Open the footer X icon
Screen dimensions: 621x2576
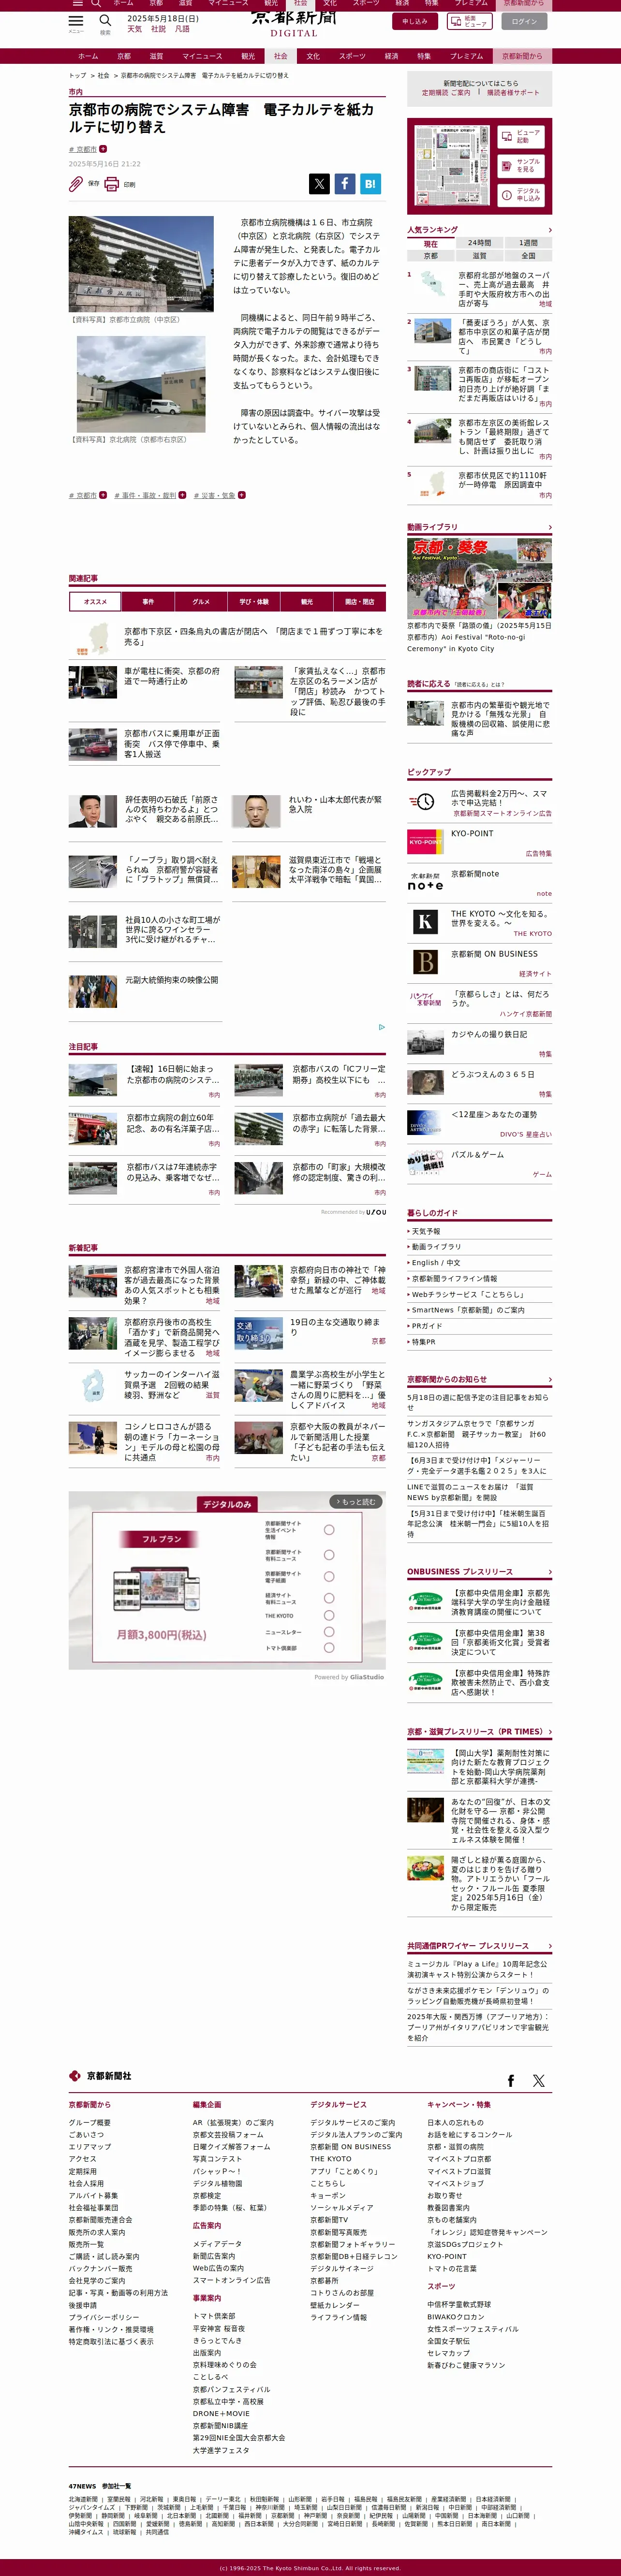coord(539,2080)
